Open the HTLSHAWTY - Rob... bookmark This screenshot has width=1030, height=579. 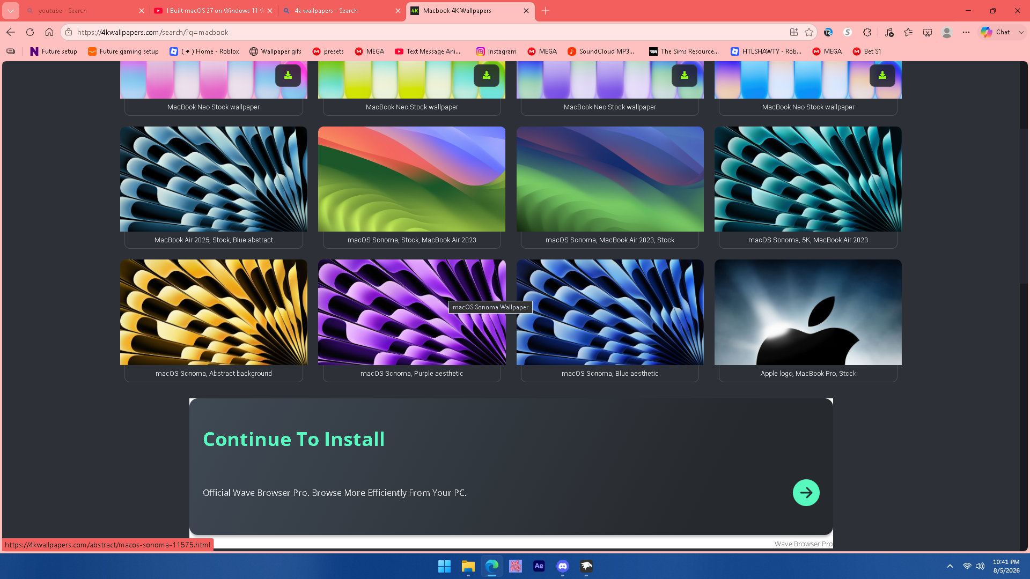tap(766, 51)
